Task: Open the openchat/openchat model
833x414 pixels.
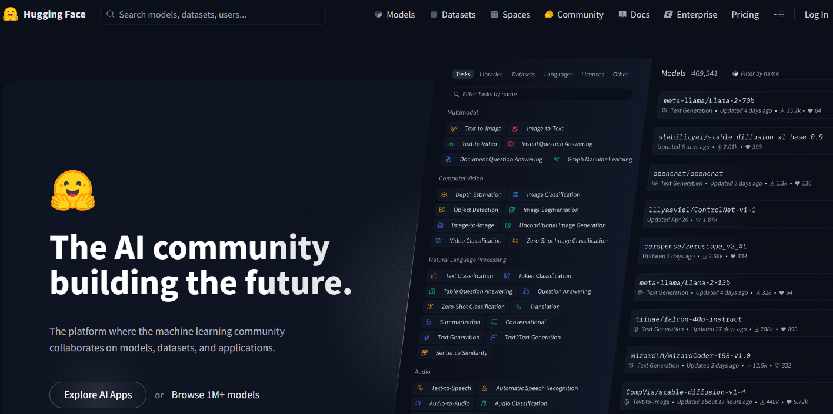Action: pyautogui.click(x=741, y=178)
